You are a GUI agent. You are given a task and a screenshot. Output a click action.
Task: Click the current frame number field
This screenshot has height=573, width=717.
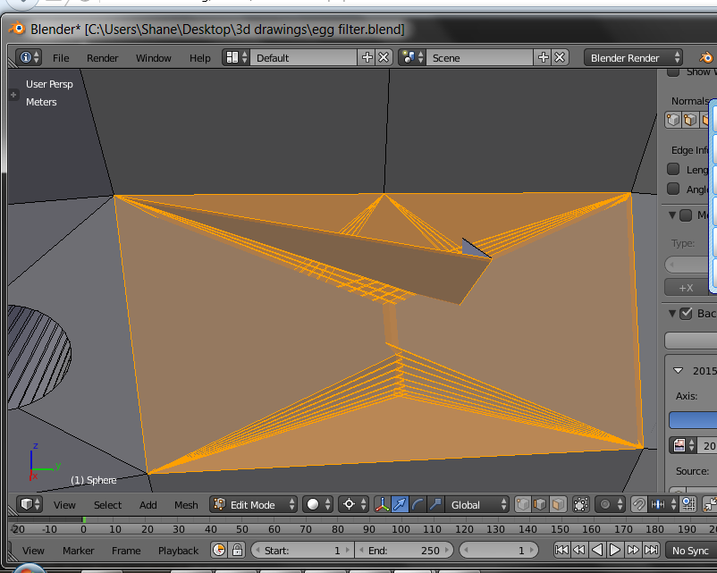click(x=499, y=550)
